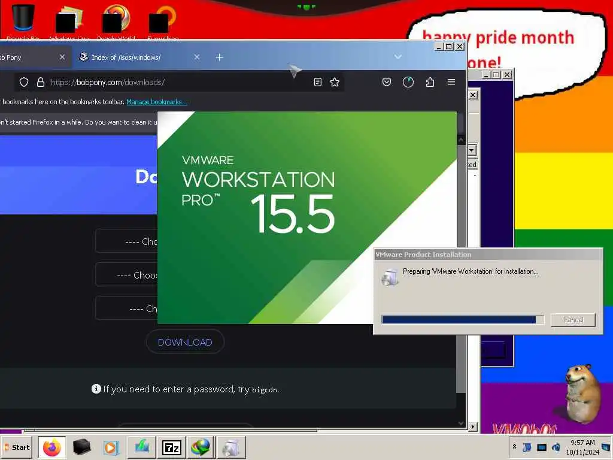Click the background window horizontal scroll right arrow
The height and width of the screenshot is (460, 613).
(x=473, y=426)
